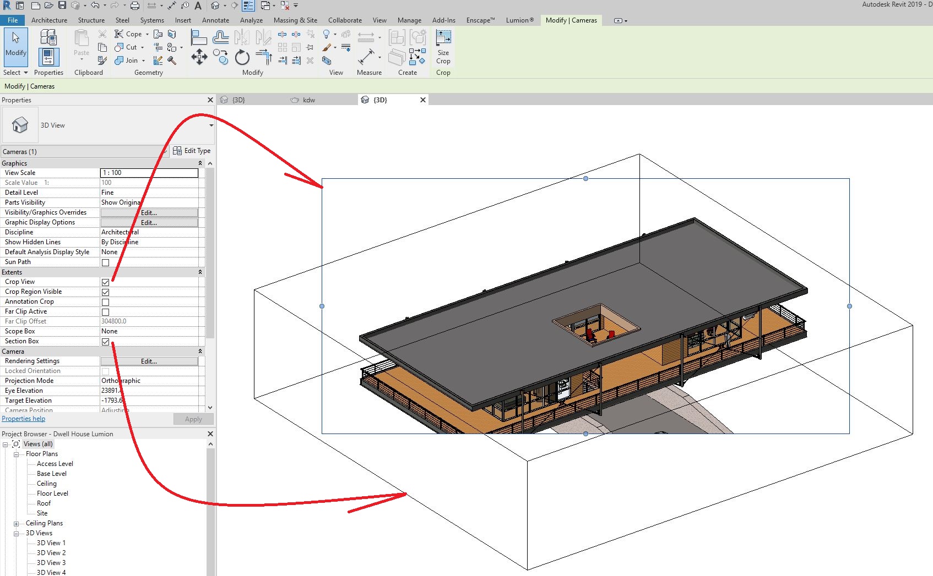Click the Edit Type button

pyautogui.click(x=192, y=151)
